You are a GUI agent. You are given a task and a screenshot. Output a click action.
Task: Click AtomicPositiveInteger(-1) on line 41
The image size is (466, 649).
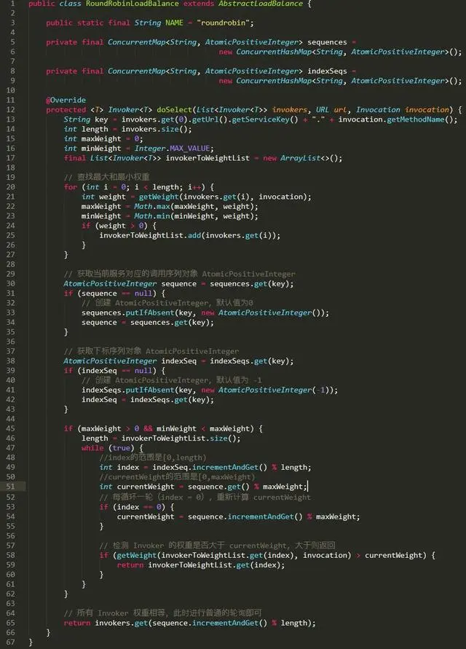273,390
